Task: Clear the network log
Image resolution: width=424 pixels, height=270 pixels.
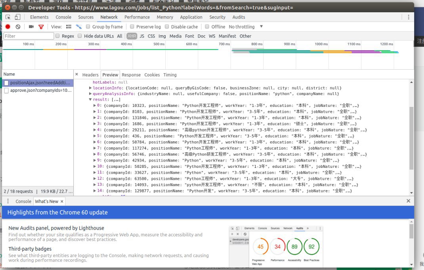Action: (x=18, y=27)
